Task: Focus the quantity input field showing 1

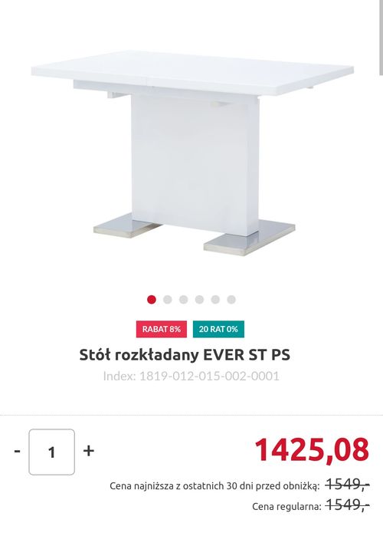Action: tap(51, 452)
